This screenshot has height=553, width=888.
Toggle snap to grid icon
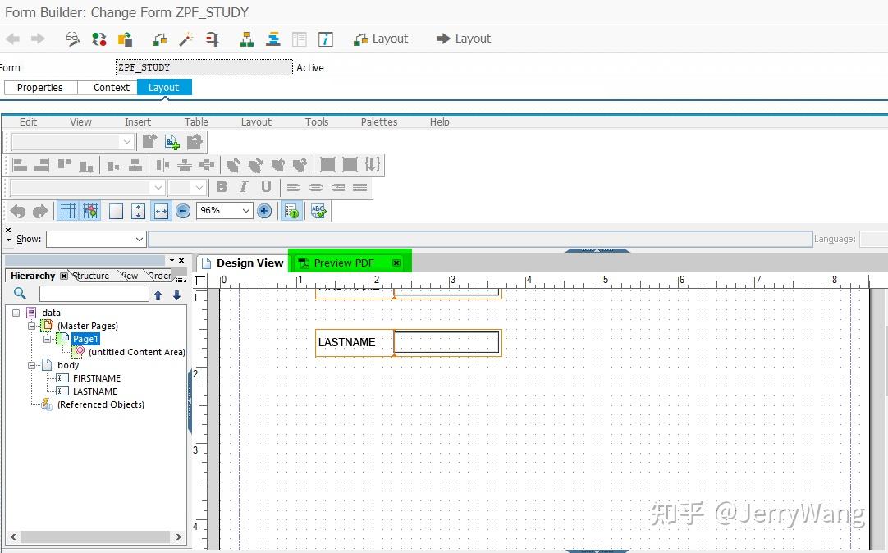(x=90, y=210)
